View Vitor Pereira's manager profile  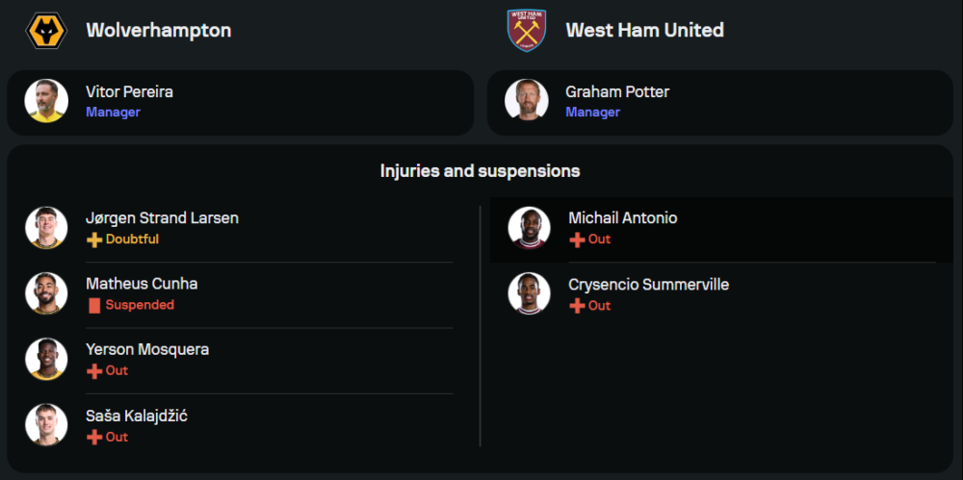(130, 92)
